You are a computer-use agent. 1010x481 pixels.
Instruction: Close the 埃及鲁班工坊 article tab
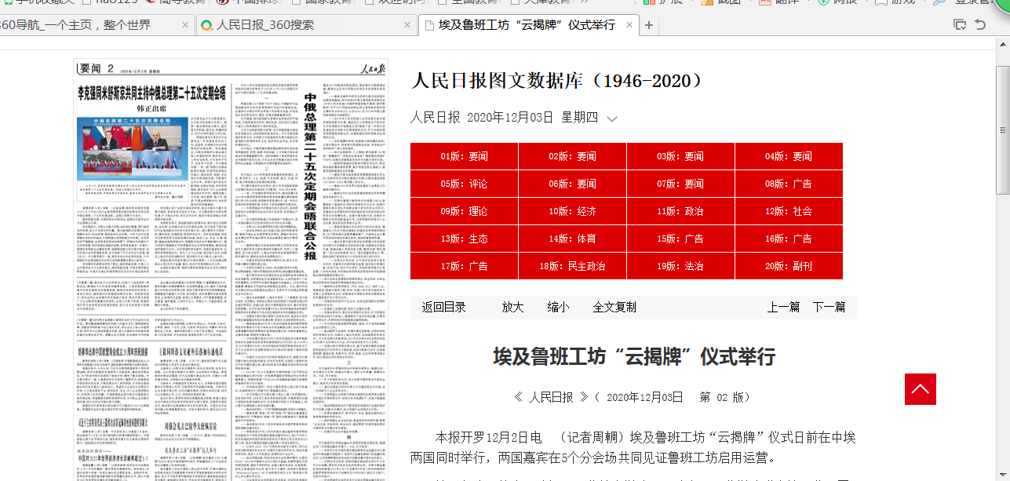[629, 25]
